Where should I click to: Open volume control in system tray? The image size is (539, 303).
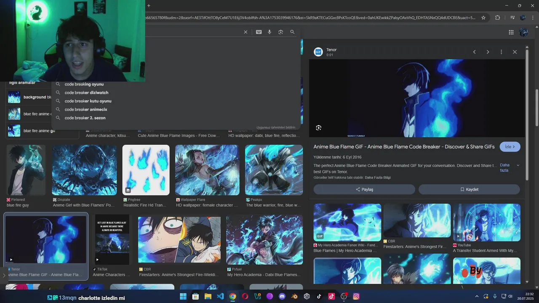click(x=510, y=296)
